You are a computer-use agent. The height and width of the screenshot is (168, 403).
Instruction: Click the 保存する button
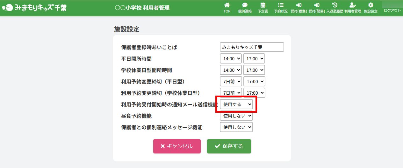pyautogui.click(x=229, y=146)
